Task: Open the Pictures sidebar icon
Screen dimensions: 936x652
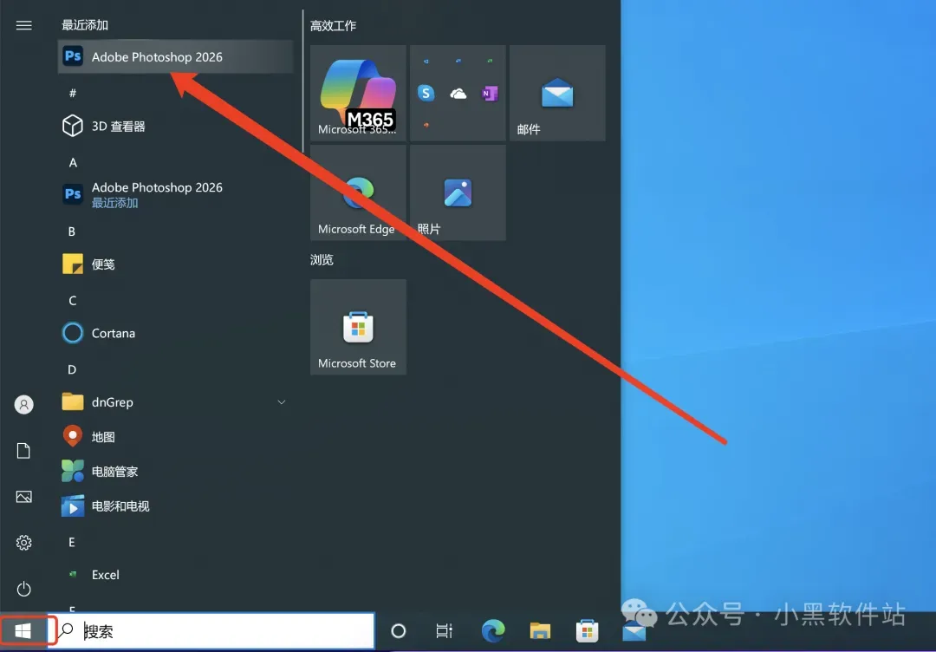Action: [x=24, y=497]
